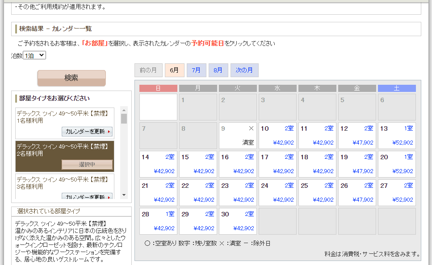This screenshot has width=432, height=265.
Task: Pick June 20 with 1室 left
Action: coord(397,164)
